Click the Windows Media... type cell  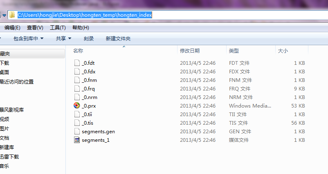point(250,106)
